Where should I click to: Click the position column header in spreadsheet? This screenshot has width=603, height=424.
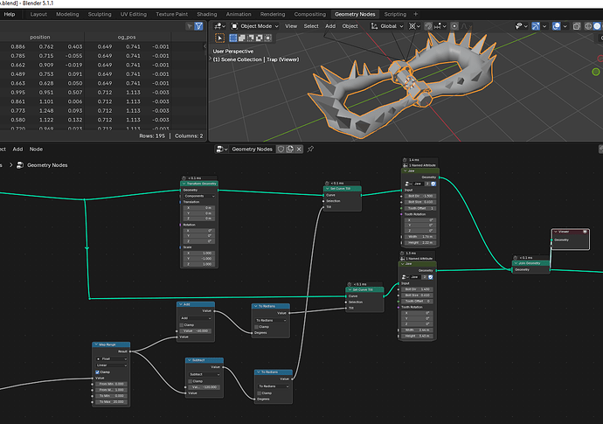click(40, 38)
